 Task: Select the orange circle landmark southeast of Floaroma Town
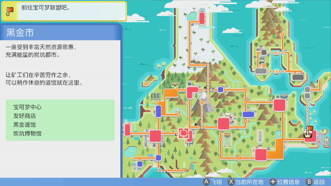point(177,115)
